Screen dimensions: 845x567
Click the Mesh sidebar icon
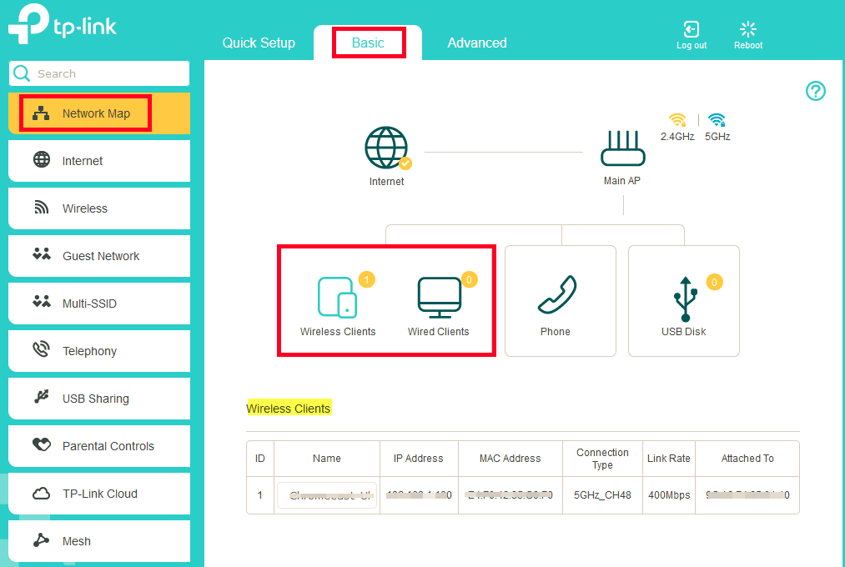coord(41,540)
